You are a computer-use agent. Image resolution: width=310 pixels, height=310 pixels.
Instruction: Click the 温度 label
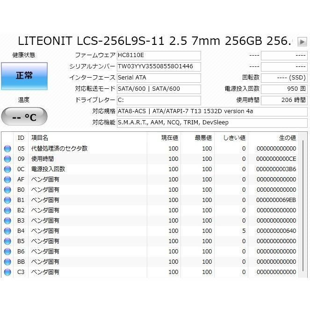coord(24,100)
